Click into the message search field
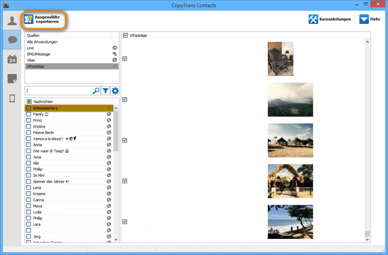This screenshot has height=255, width=388. [59, 91]
